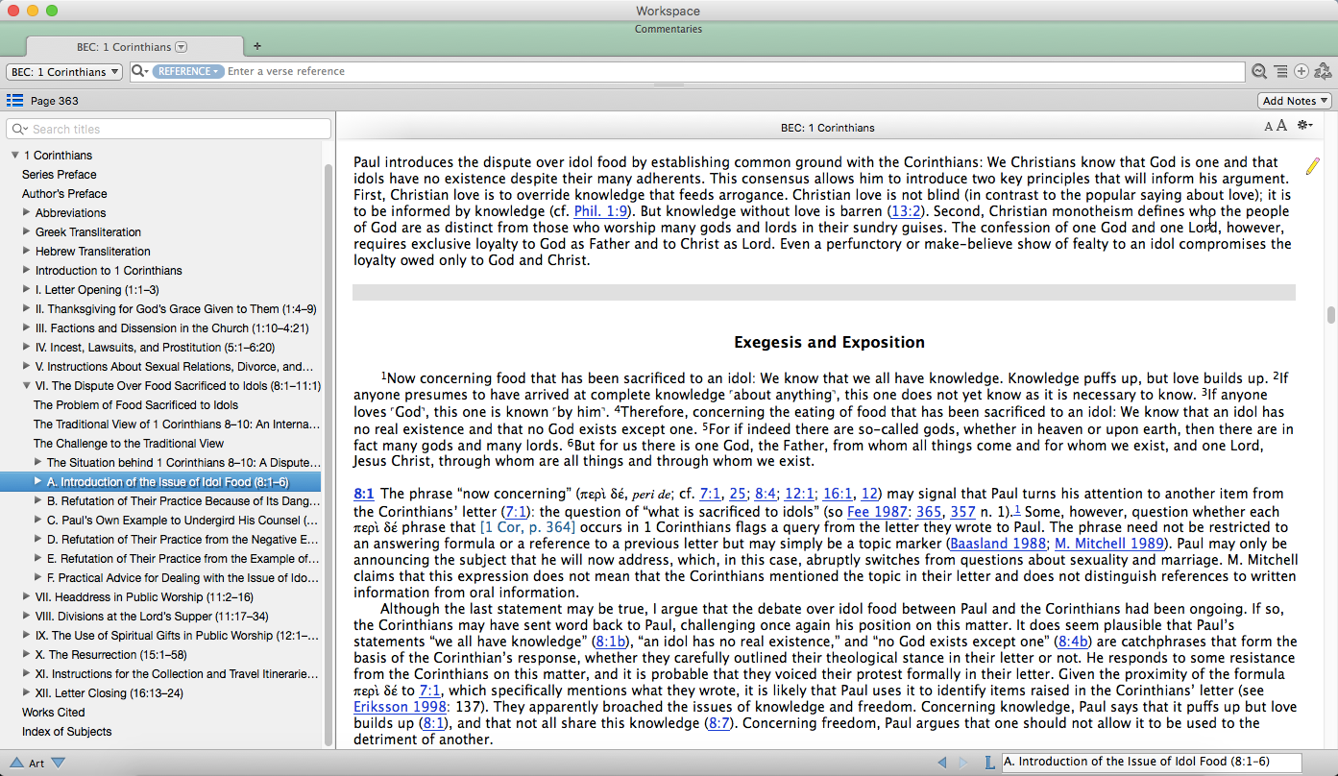The width and height of the screenshot is (1338, 776).
Task: Click the recycle arrows icon
Action: pos(1322,71)
